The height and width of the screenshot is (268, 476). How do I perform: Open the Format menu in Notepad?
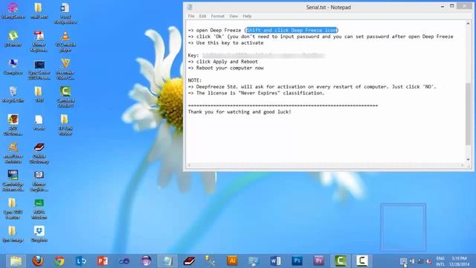pyautogui.click(x=217, y=16)
